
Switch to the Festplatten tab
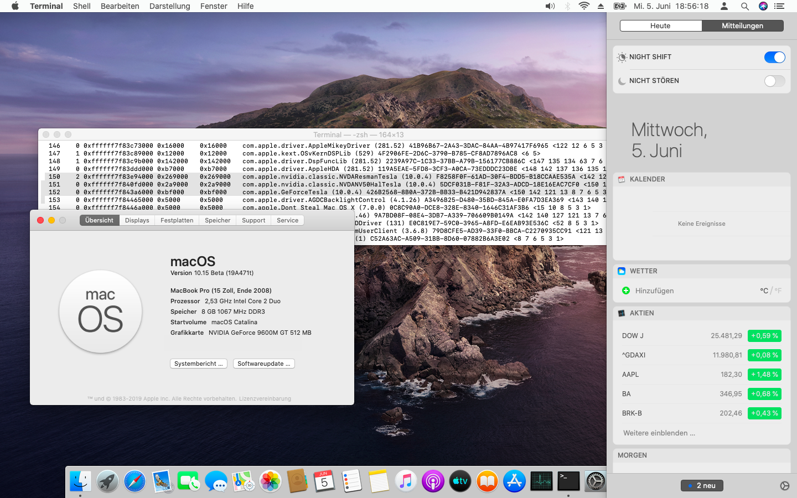click(x=177, y=220)
